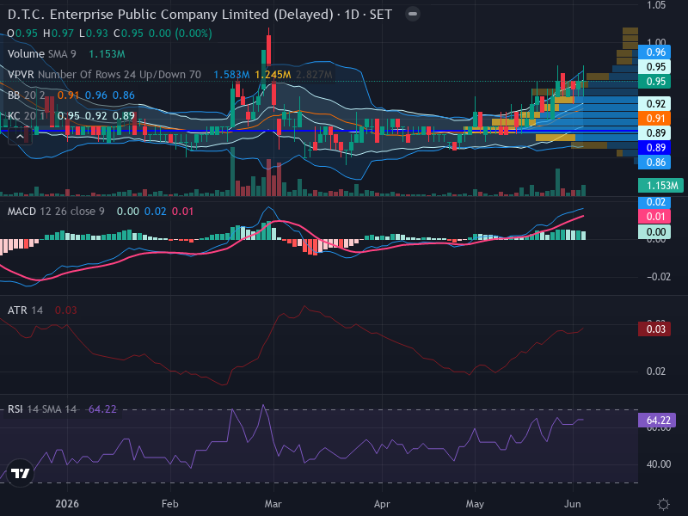Collapse the indicator legend chevron
This screenshot has width=688, height=516.
20,137
